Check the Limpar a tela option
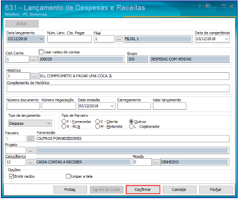 pyautogui.click(x=68, y=176)
